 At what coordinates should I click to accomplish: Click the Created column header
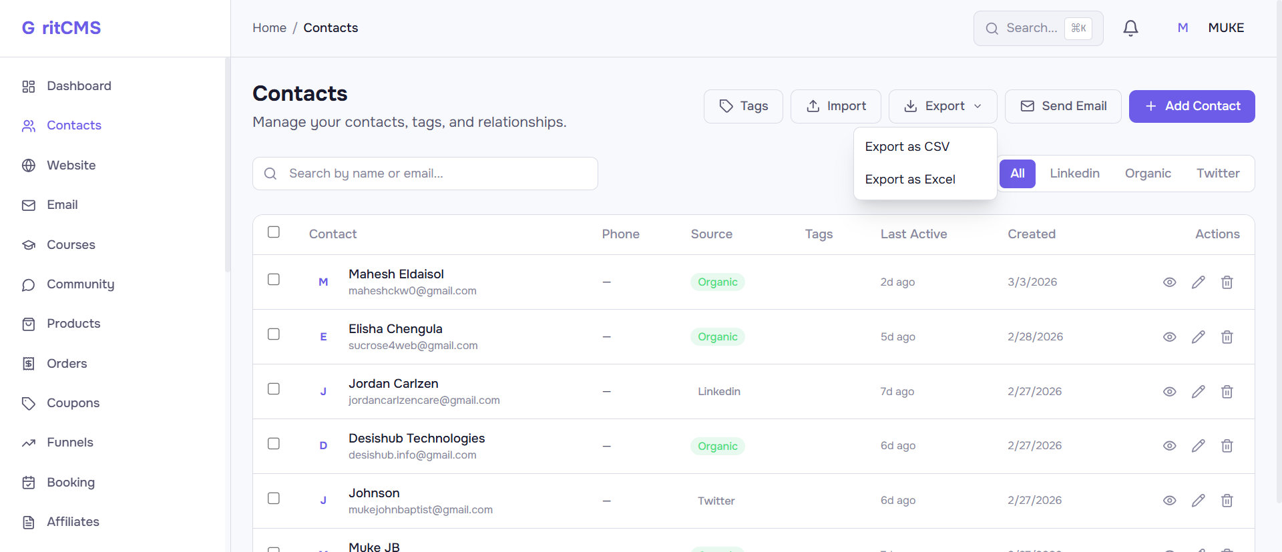click(x=1032, y=234)
